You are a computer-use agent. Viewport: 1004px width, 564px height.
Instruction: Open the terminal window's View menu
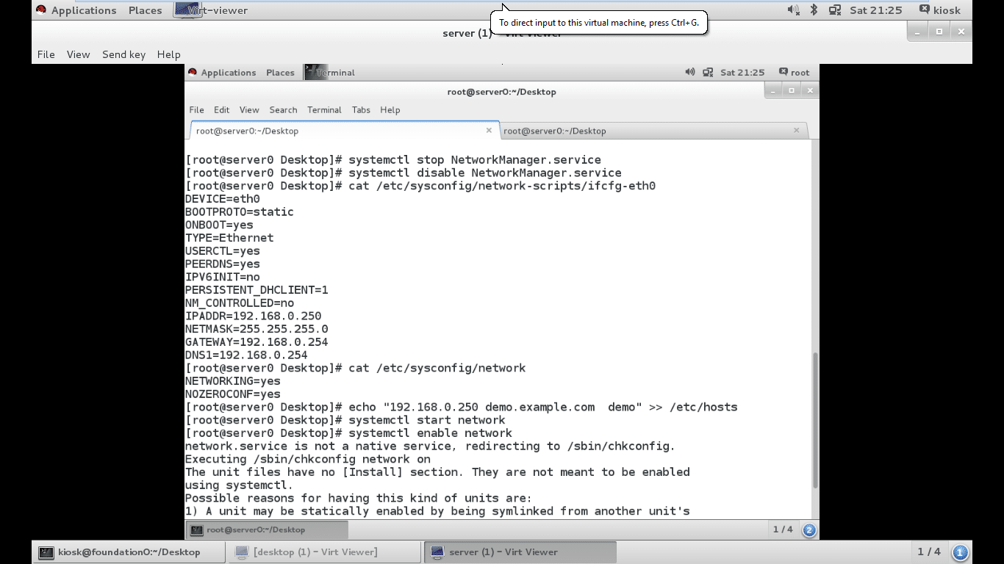click(249, 109)
